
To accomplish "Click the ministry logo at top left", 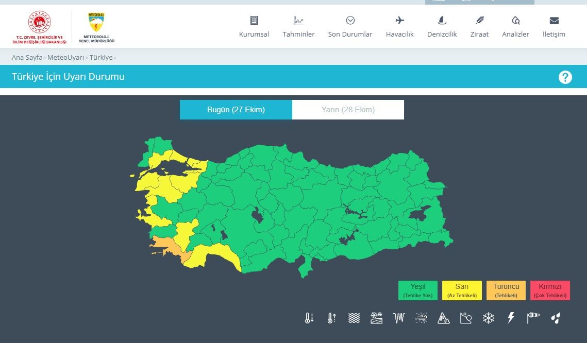I will [39, 27].
